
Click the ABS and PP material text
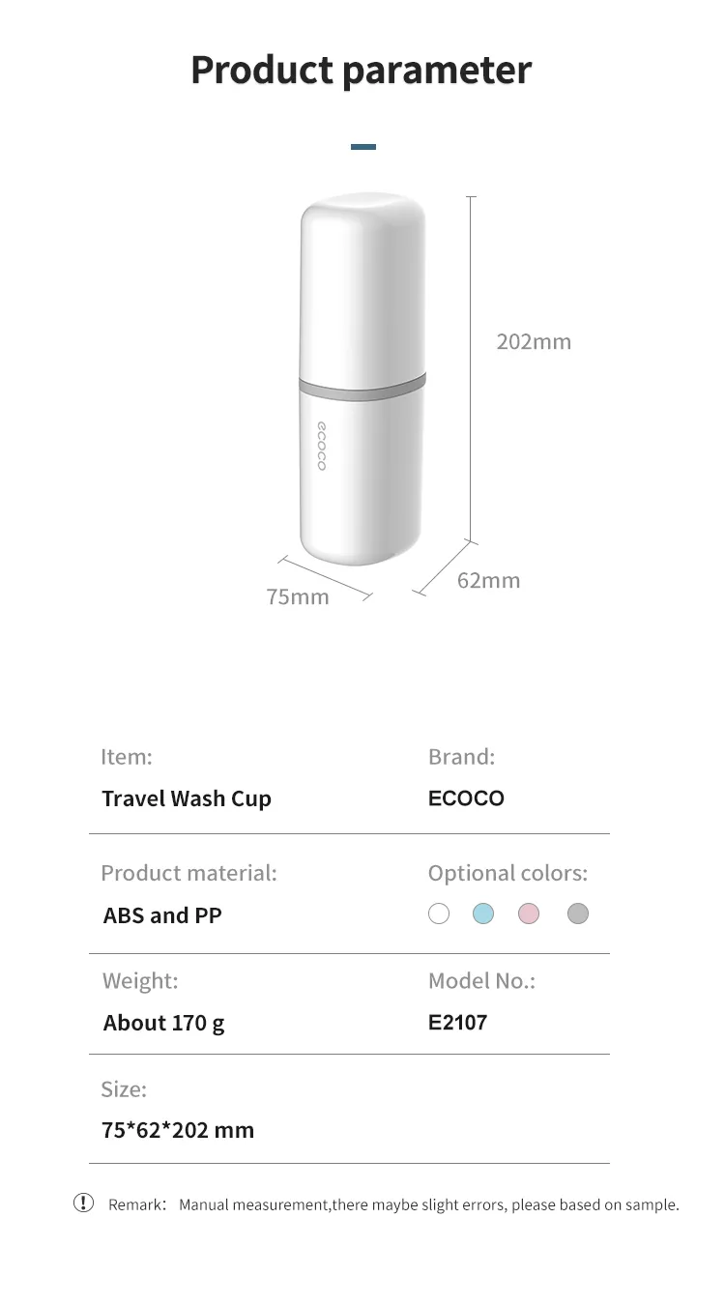pos(162,915)
